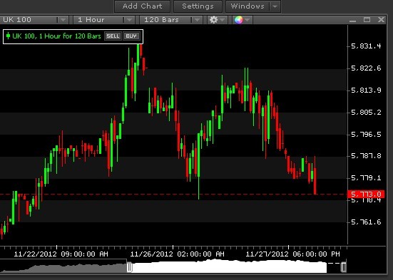
Task: Open the Windows menu dropdown arrow
Action: (x=275, y=6)
